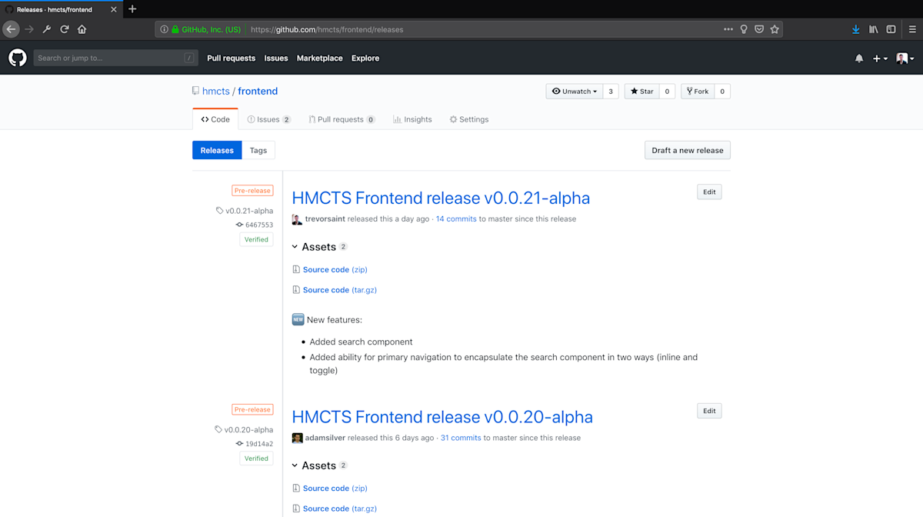Star the repository

click(641, 91)
